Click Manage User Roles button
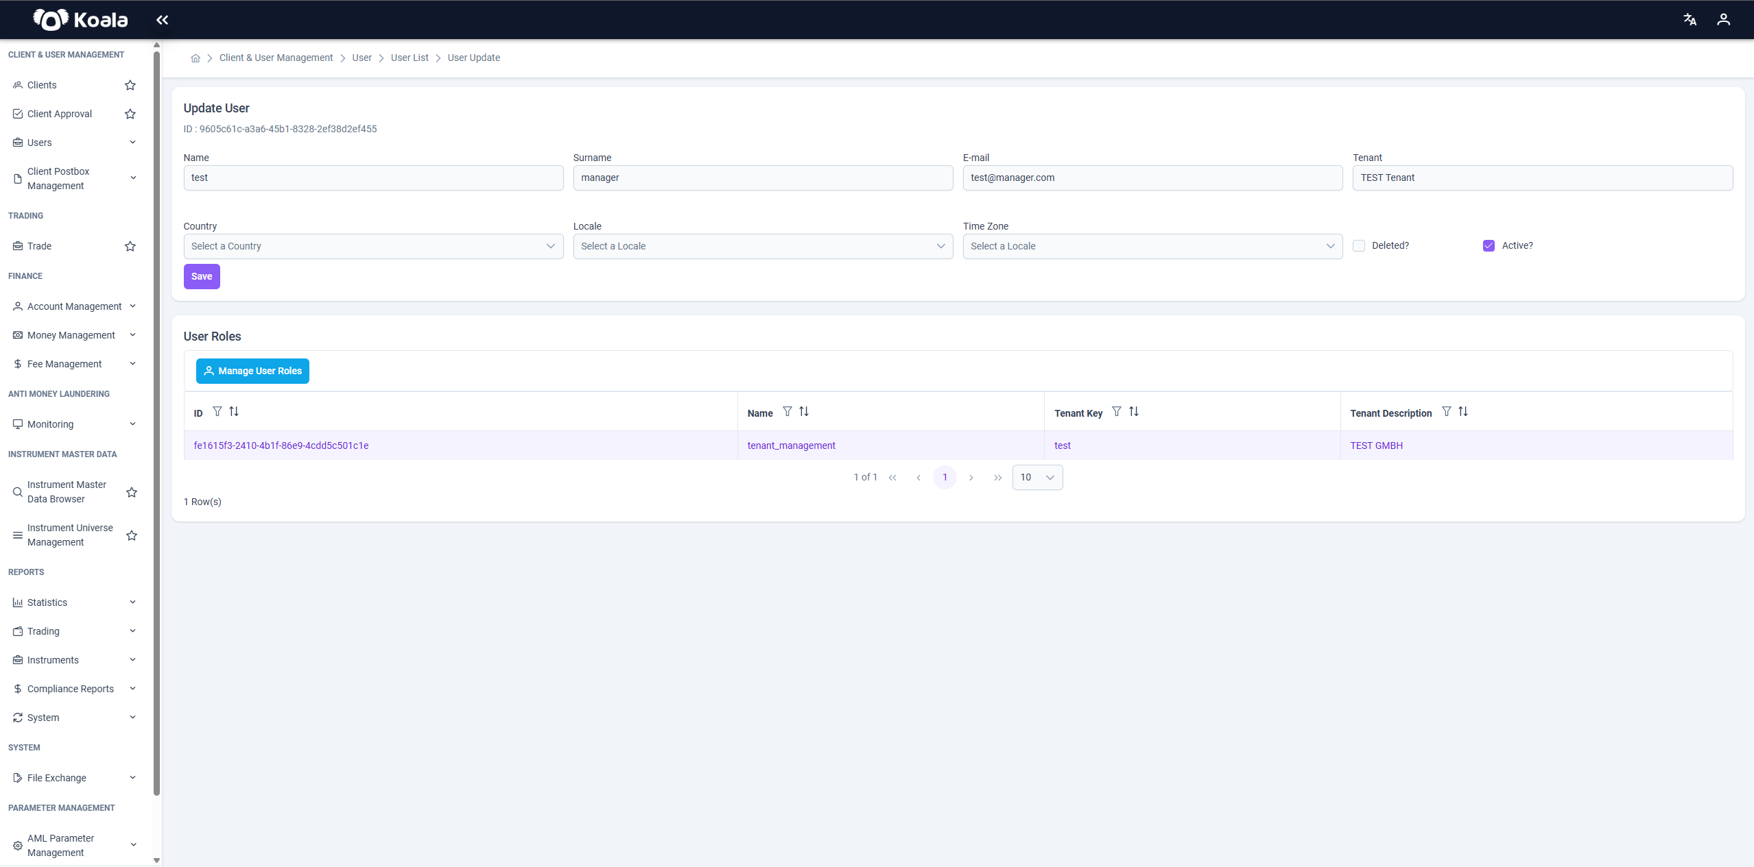 [252, 371]
